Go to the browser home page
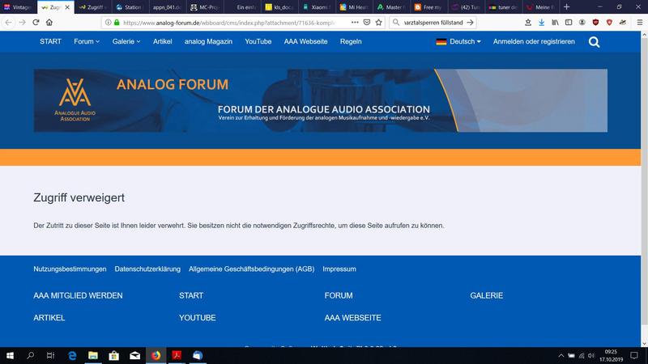 click(x=49, y=23)
